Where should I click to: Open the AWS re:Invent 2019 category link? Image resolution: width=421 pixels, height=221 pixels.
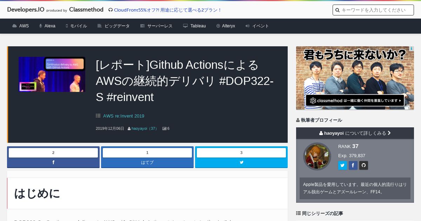(123, 116)
